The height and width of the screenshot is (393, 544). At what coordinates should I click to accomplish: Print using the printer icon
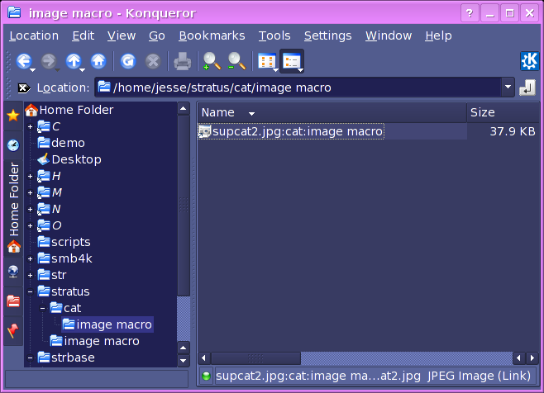point(182,61)
